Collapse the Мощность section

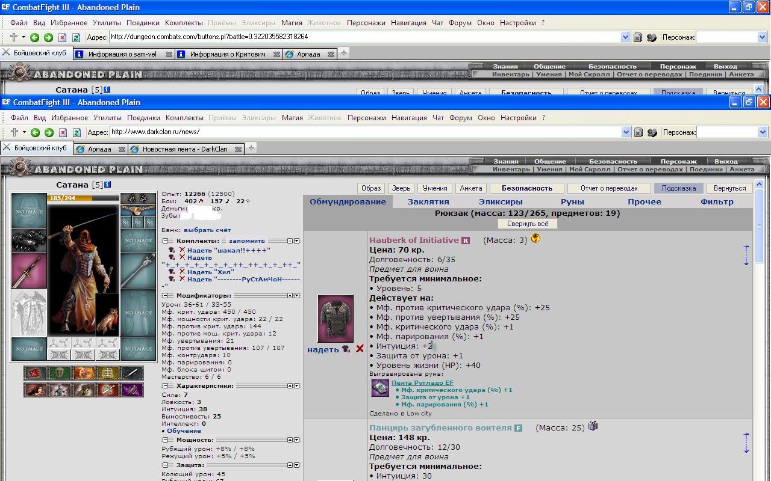pyautogui.click(x=165, y=440)
